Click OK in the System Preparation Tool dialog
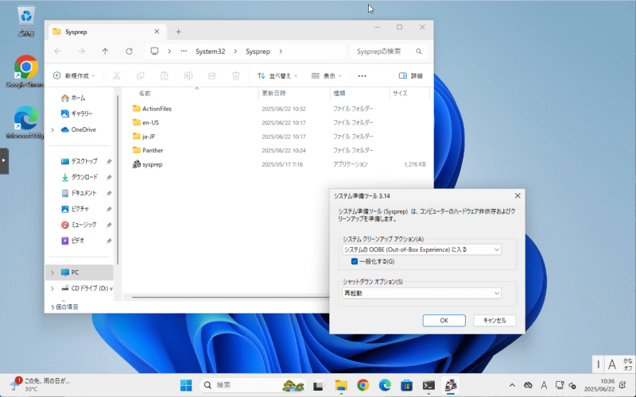The width and height of the screenshot is (636, 397). click(x=444, y=321)
